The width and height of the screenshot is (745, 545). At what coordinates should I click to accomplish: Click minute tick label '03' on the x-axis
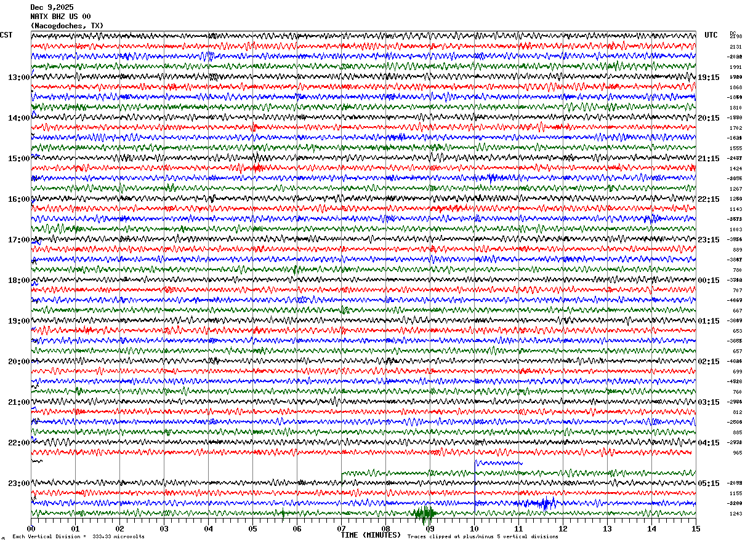pyautogui.click(x=164, y=528)
